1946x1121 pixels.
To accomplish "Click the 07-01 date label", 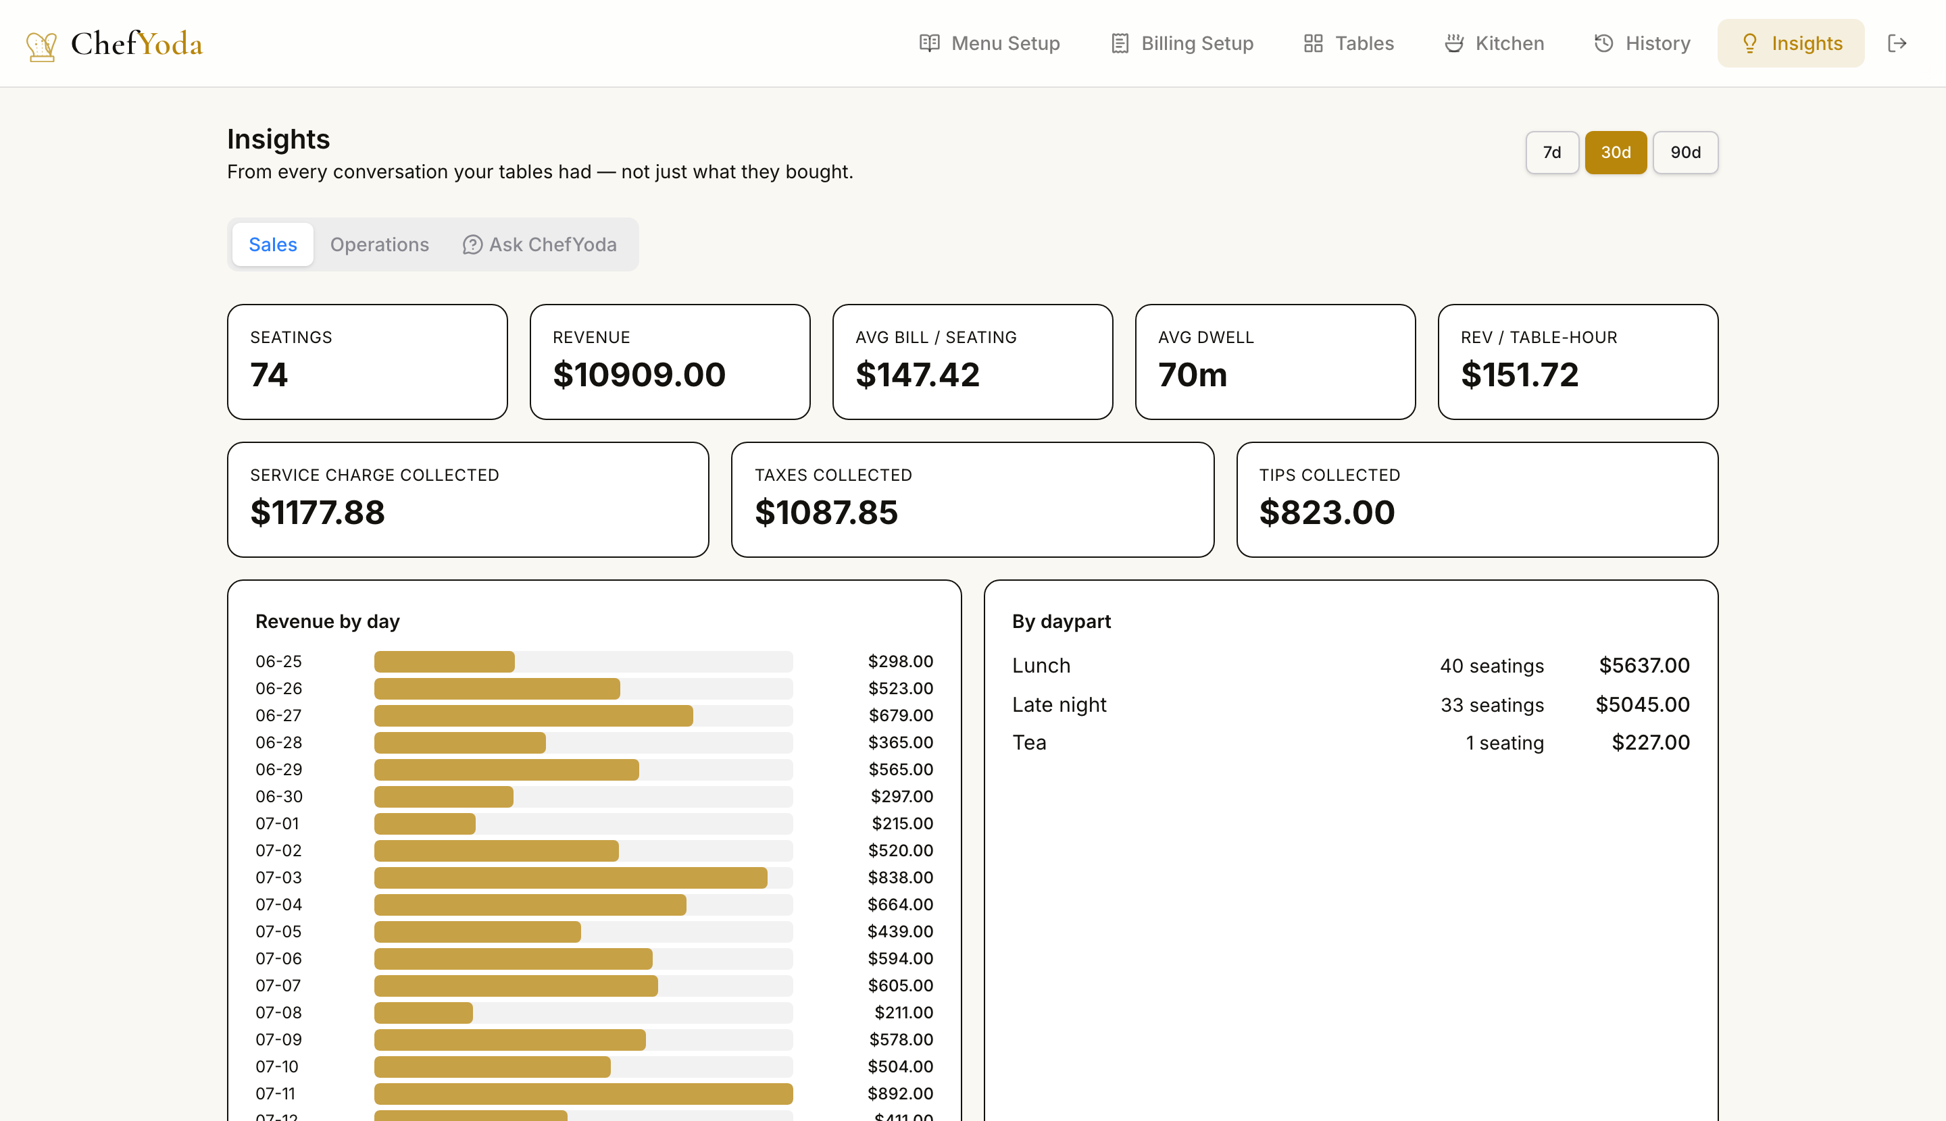I will coord(277,824).
